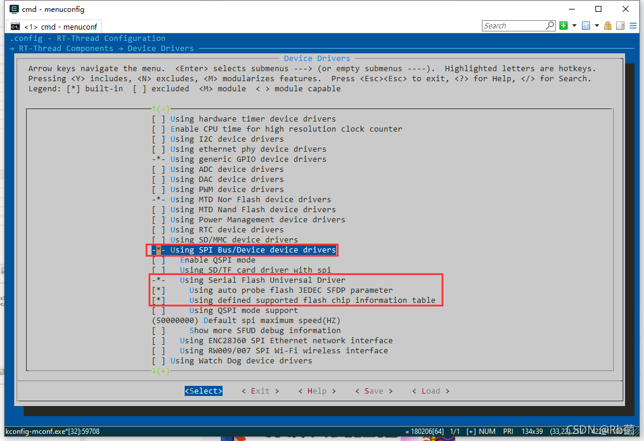Click the <Select> button

(x=203, y=391)
